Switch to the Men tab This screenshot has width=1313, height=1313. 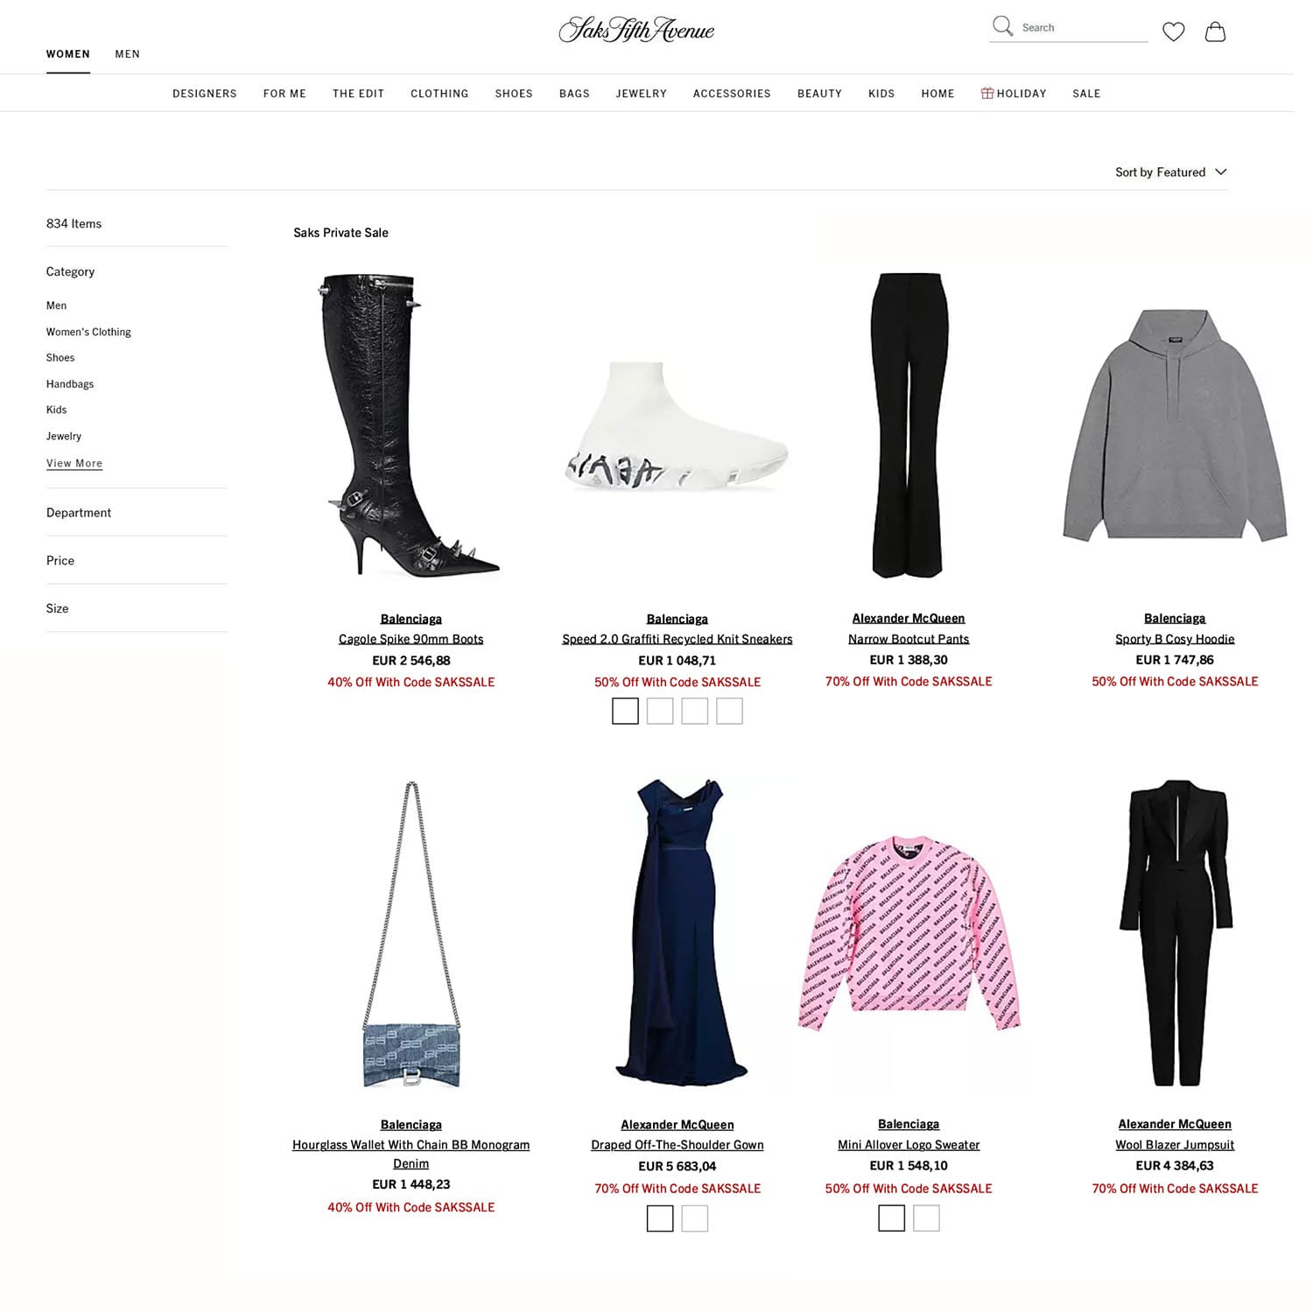127,54
